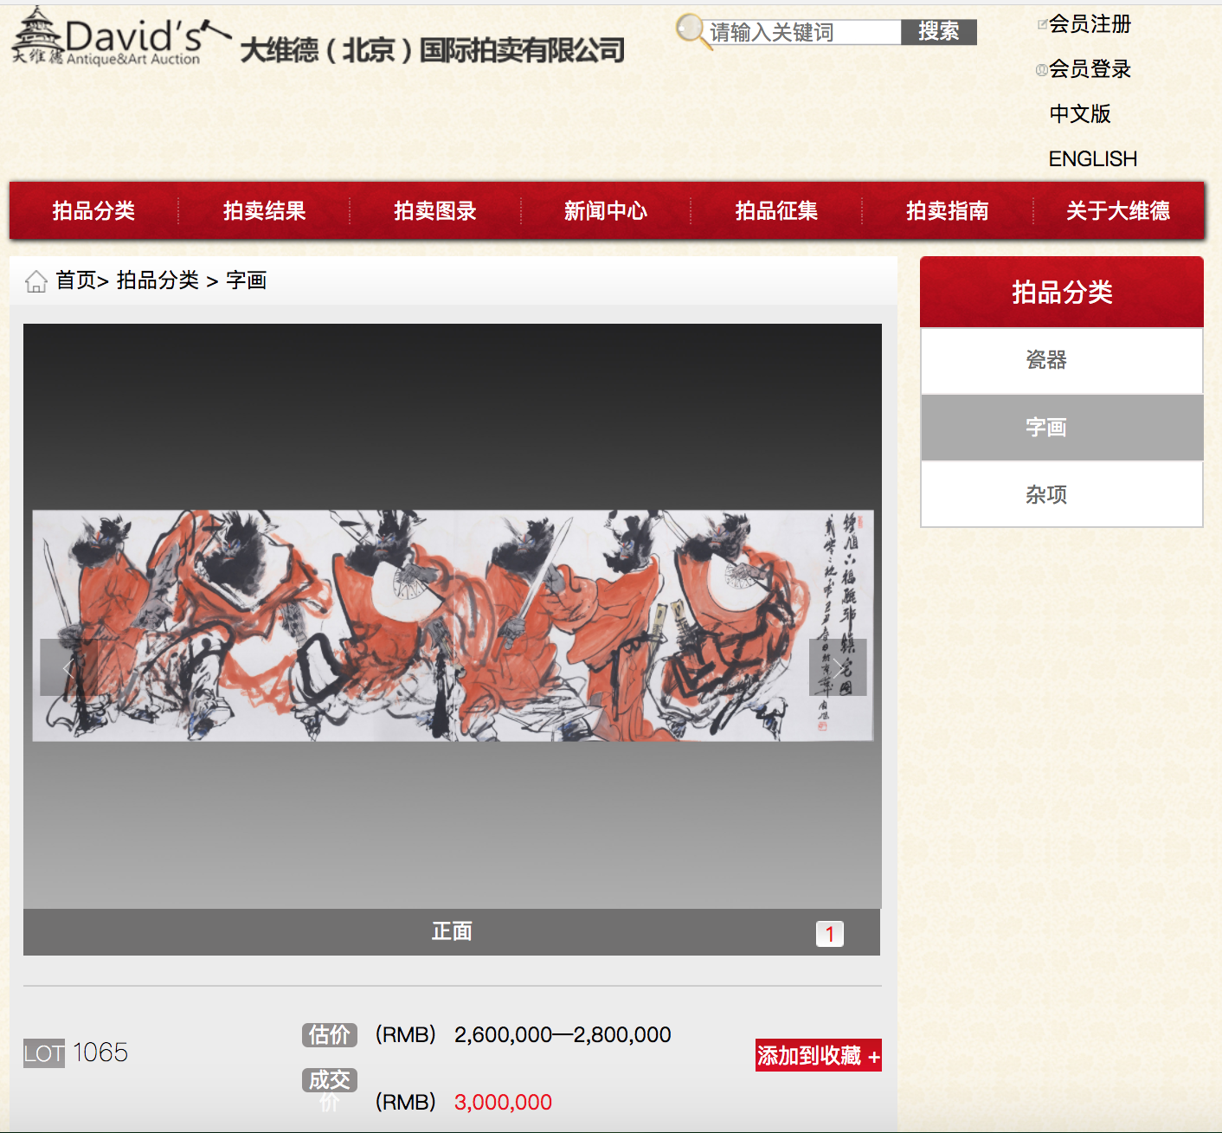
Task: Switch to the 中文版 language
Action: [x=1079, y=114]
